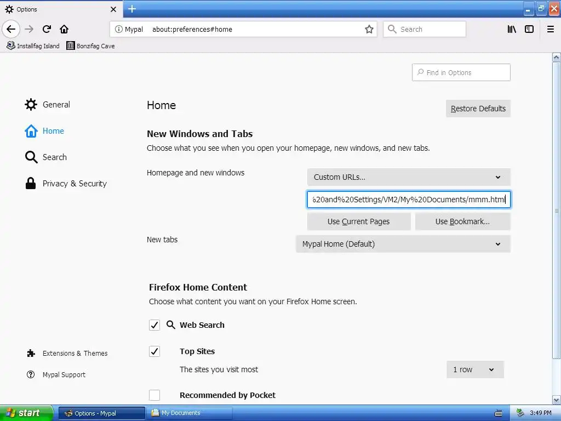Click the Restore Defaults button
561x421 pixels.
pos(478,109)
